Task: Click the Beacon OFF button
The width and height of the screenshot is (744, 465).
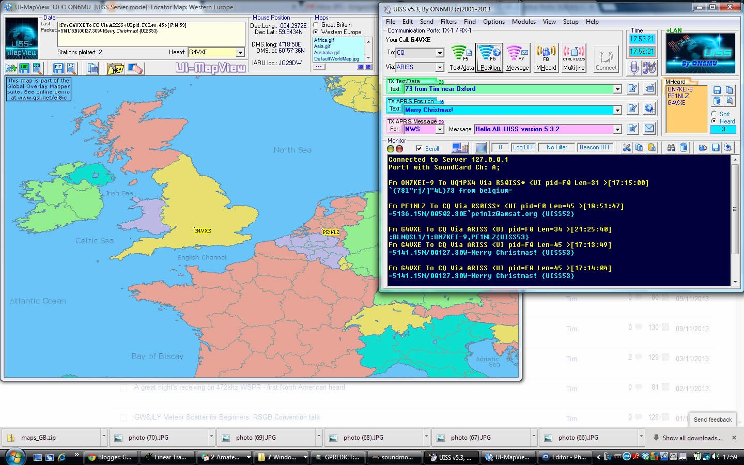Action: [x=595, y=148]
